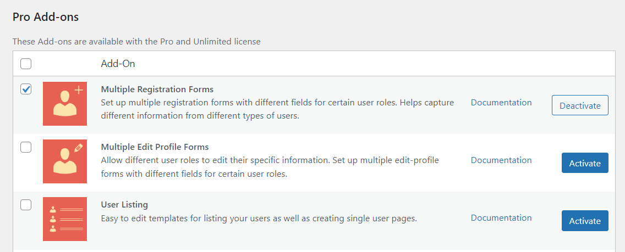The width and height of the screenshot is (625, 252).
Task: Click the Multiple Edit Profile Forms title
Action: coord(155,147)
